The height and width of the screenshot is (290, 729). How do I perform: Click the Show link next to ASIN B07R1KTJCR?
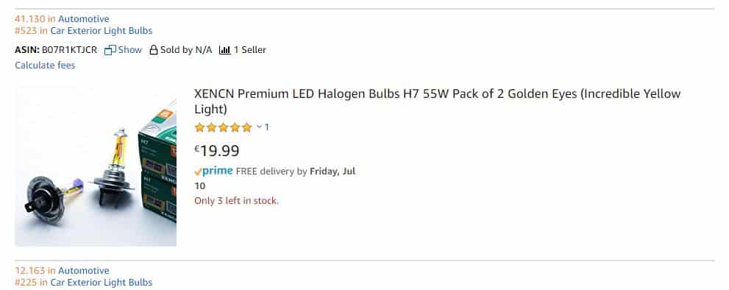point(129,50)
